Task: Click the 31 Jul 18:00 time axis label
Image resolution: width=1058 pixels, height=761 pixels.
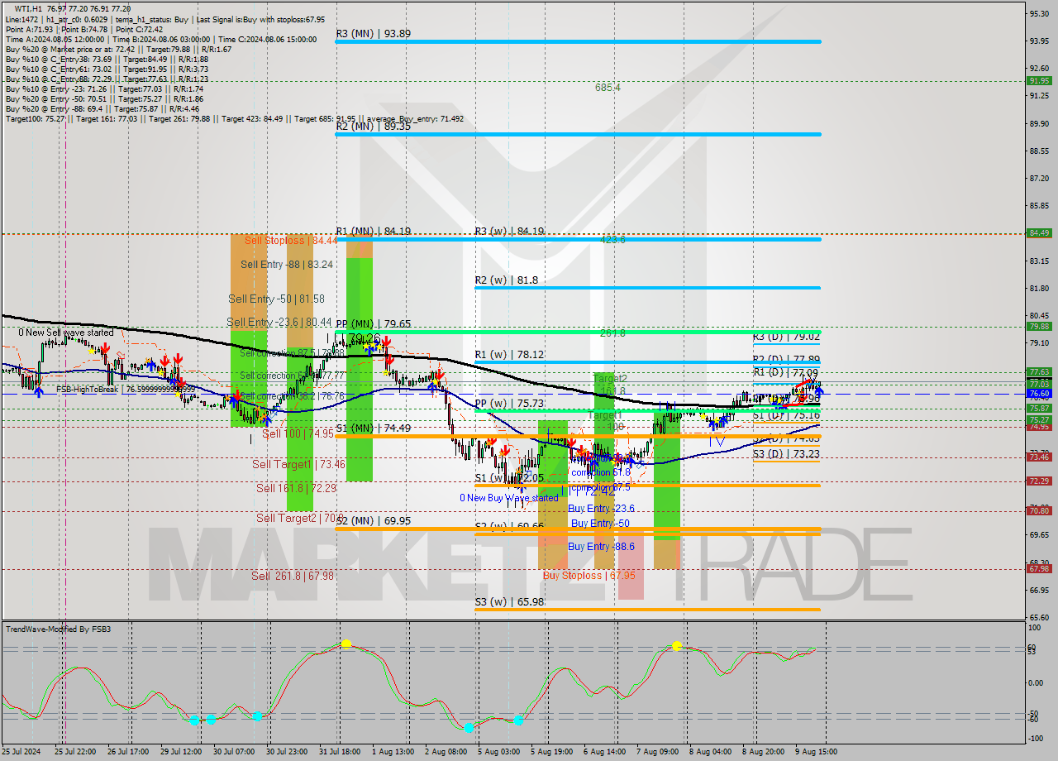Action: tap(340, 752)
